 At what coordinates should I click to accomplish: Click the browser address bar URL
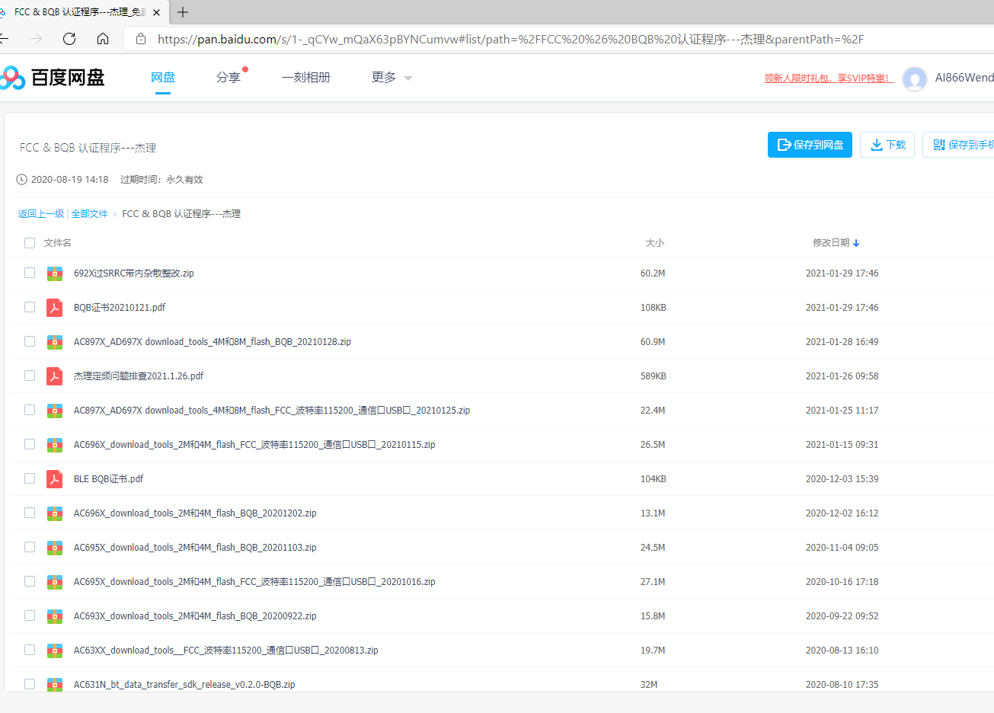tap(510, 39)
